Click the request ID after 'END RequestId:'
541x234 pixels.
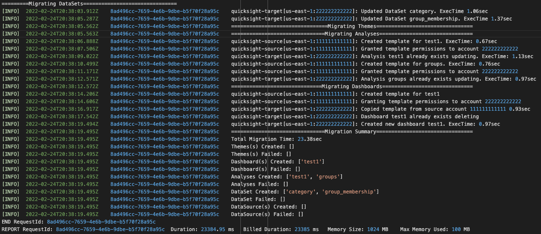tap(101, 221)
